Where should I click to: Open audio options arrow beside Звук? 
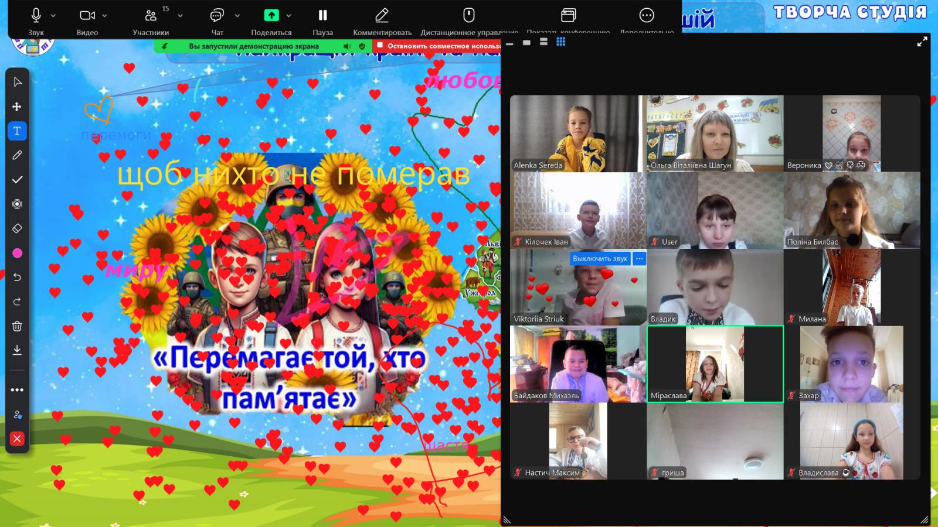[x=53, y=16]
